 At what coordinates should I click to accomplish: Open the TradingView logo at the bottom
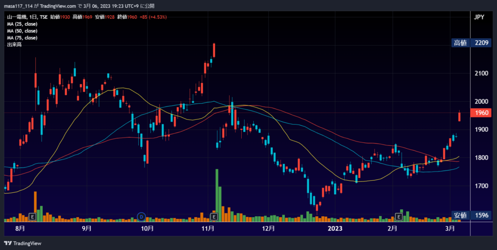(x=22, y=243)
